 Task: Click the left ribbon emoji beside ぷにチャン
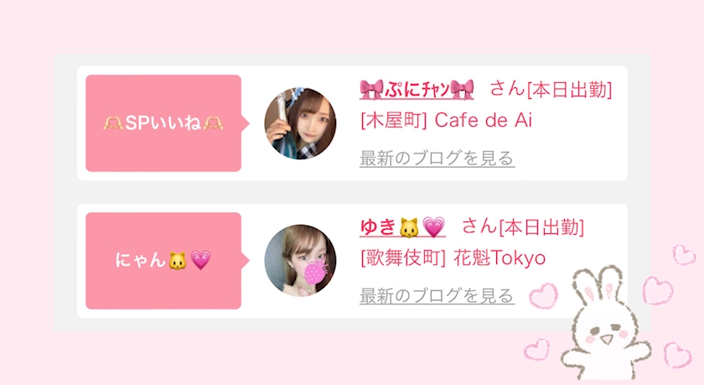pos(372,90)
